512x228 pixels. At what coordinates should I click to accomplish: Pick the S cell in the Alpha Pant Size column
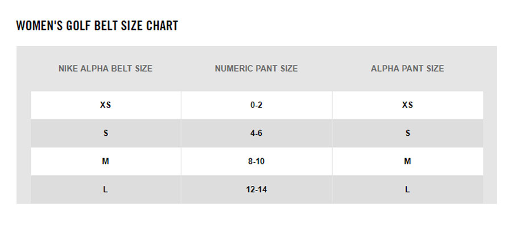(407, 133)
